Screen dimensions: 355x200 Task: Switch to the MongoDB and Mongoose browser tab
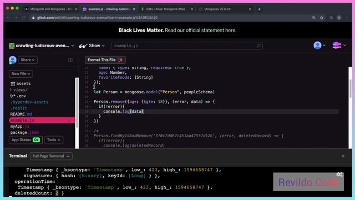tap(51, 9)
